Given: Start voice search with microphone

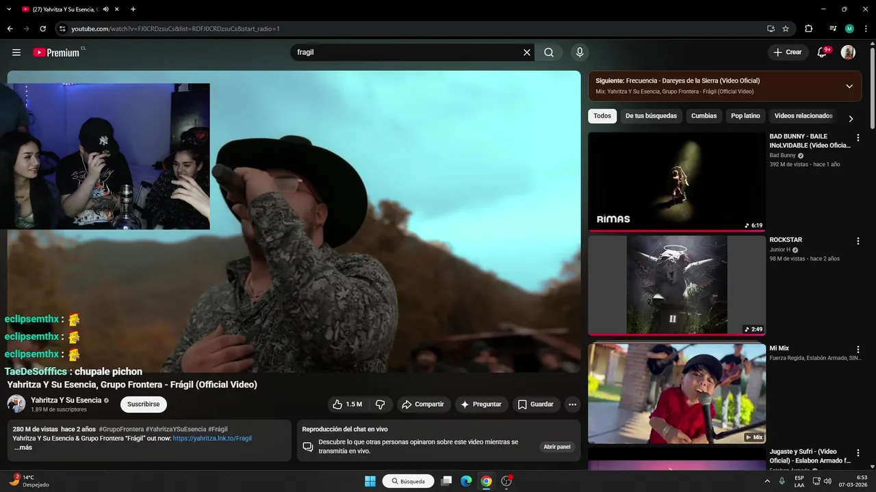Looking at the screenshot, I should pyautogui.click(x=580, y=53).
